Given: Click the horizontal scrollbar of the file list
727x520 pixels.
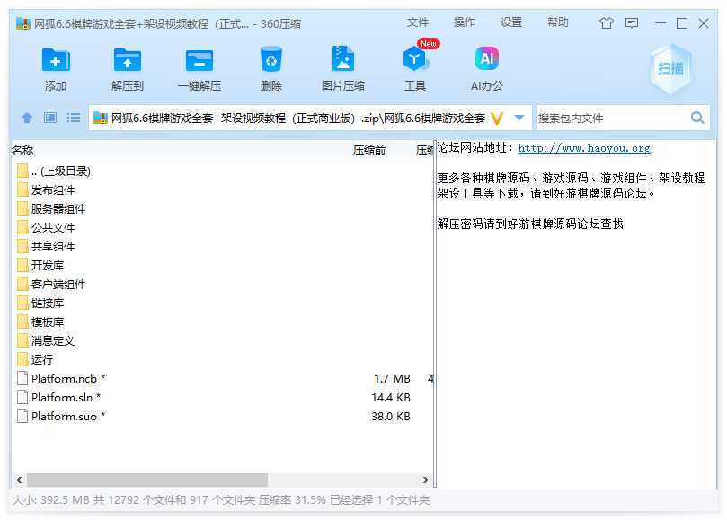Looking at the screenshot, I should (144, 480).
